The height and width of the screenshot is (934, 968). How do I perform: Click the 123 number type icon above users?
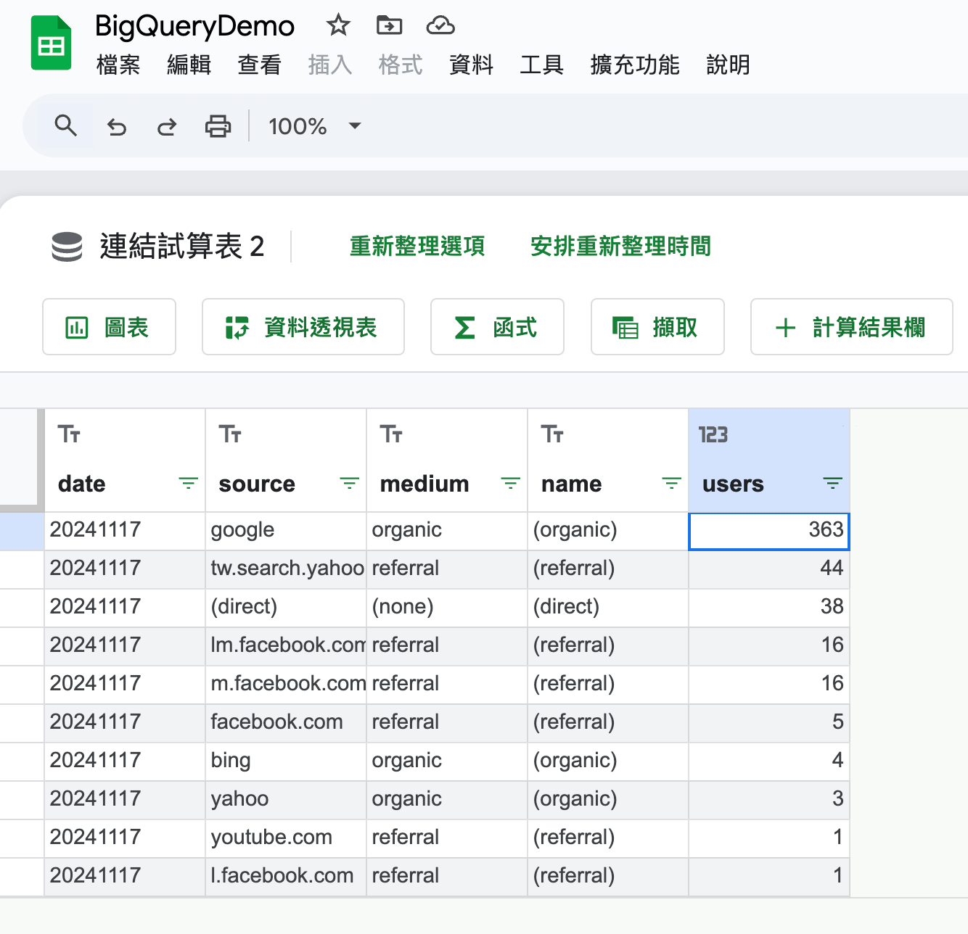click(x=713, y=434)
